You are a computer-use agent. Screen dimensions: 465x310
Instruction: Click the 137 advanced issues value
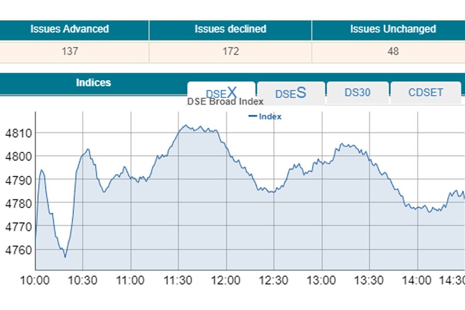[x=69, y=52]
